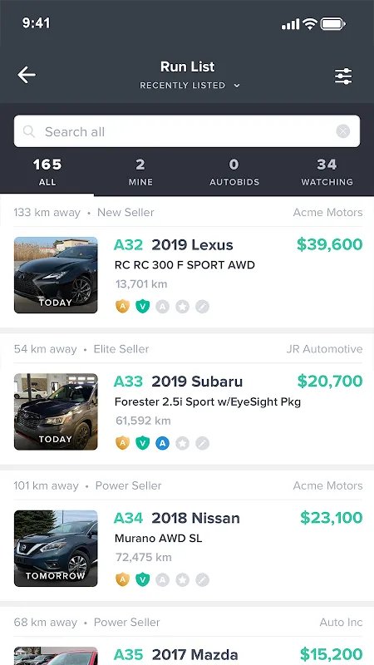Tap the star icon on Nissan listing
Image resolution: width=374 pixels, height=665 pixels.
click(182, 579)
